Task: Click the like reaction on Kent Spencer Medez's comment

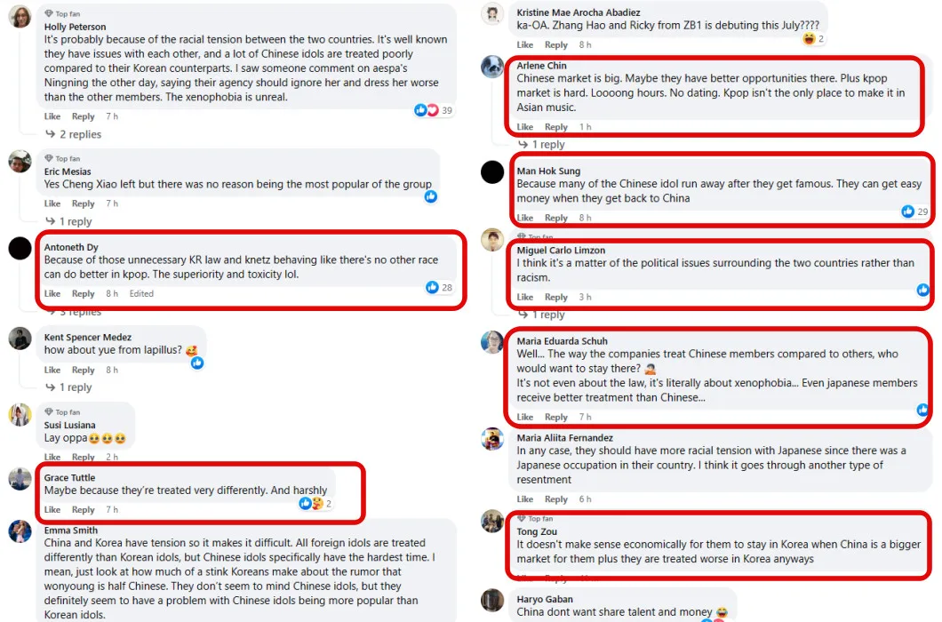Action: (x=197, y=363)
